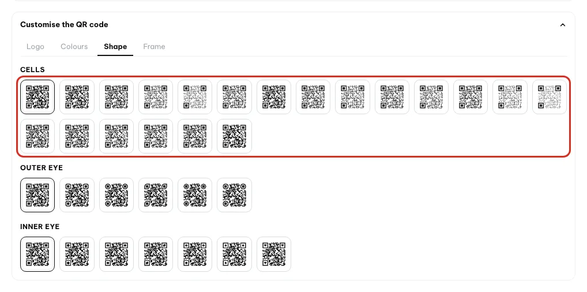This screenshot has width=587, height=292.
Task: Choose the fifth OUTER EYE style option
Action: point(195,195)
